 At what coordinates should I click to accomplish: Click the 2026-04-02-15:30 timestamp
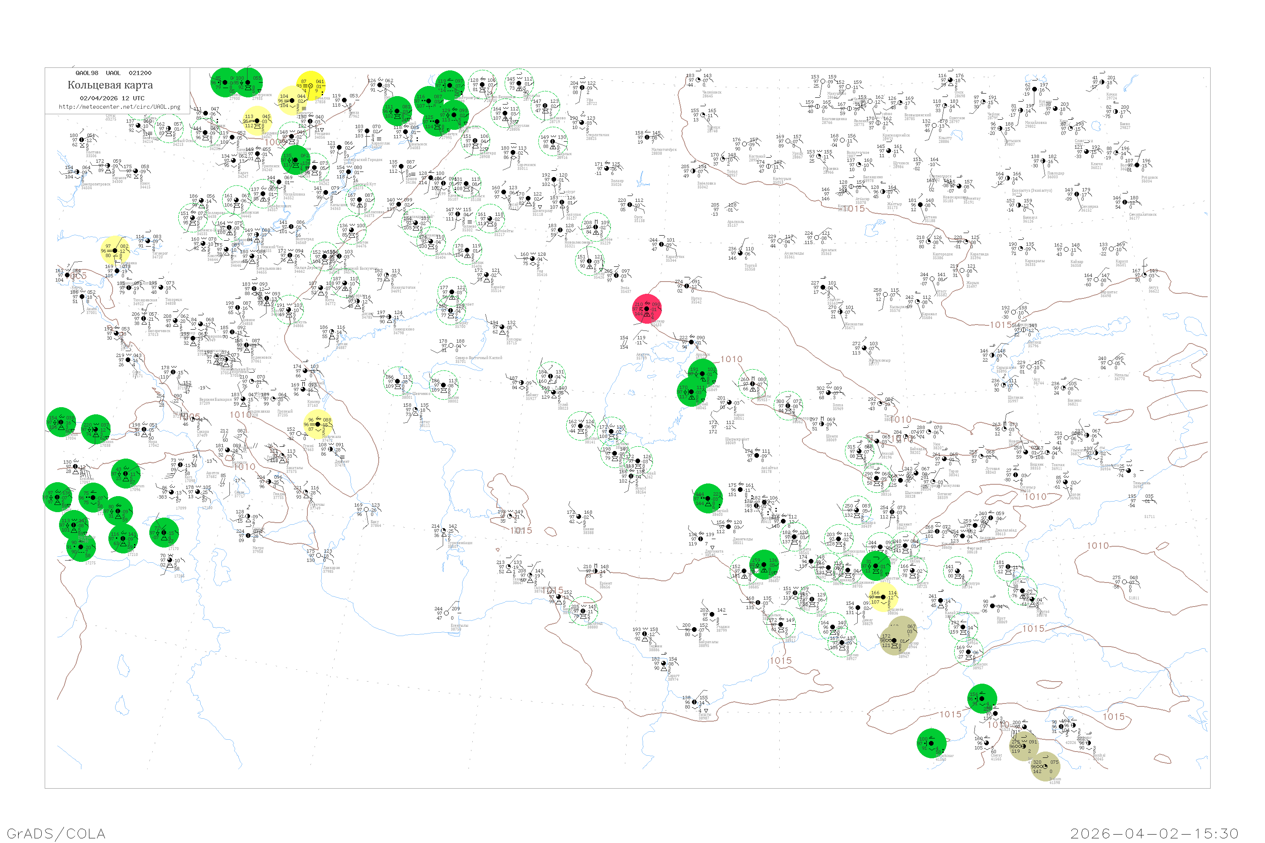1154,833
